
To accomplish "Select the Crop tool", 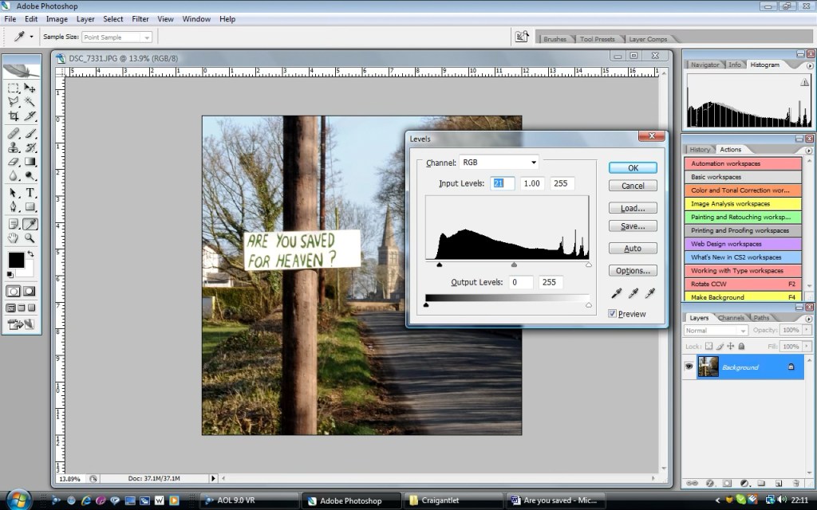I will pyautogui.click(x=14, y=116).
